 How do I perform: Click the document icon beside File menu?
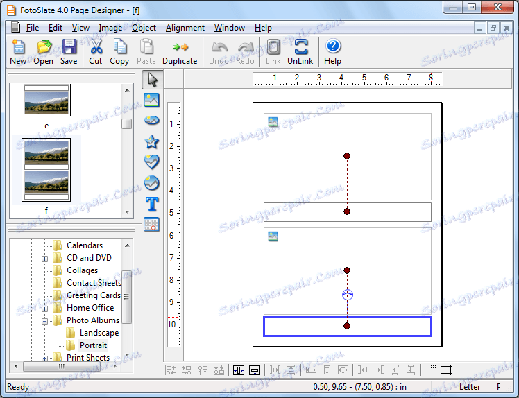point(15,27)
